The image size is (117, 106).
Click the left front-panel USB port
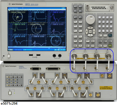(31, 55)
